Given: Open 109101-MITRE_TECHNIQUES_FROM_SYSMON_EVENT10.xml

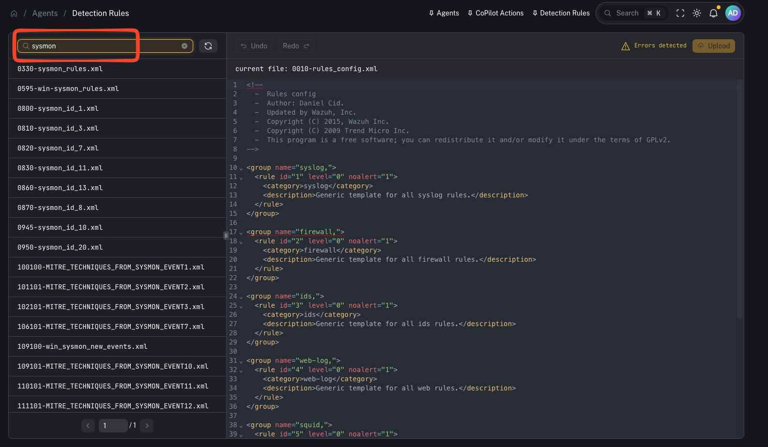Looking at the screenshot, I should pos(117,366).
